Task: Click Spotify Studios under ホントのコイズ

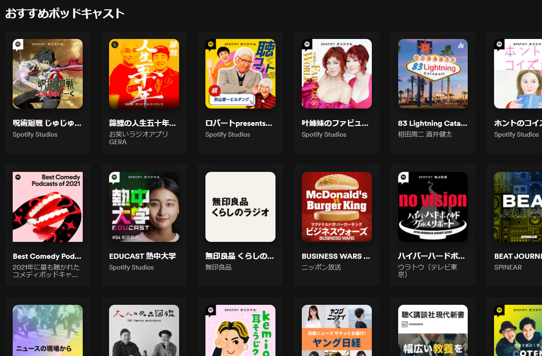Action: (517, 135)
